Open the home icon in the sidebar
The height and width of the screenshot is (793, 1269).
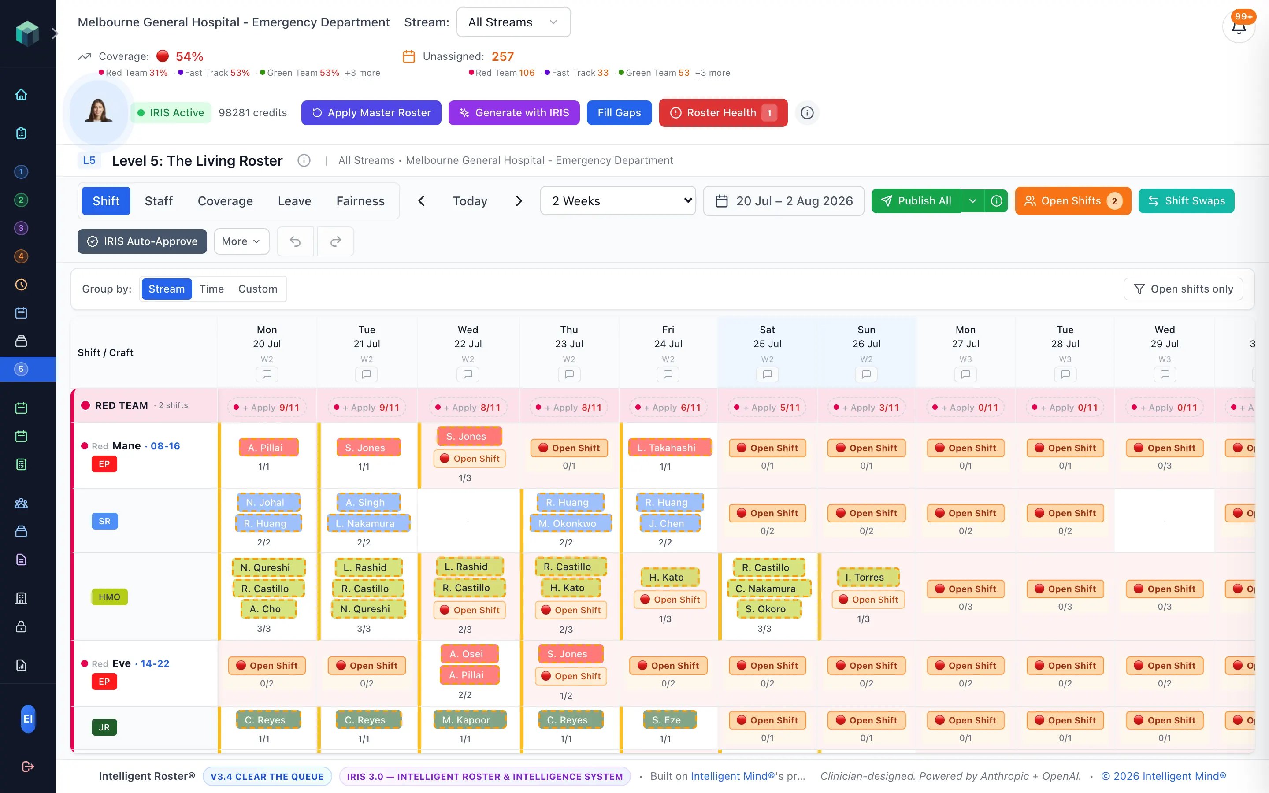21,94
